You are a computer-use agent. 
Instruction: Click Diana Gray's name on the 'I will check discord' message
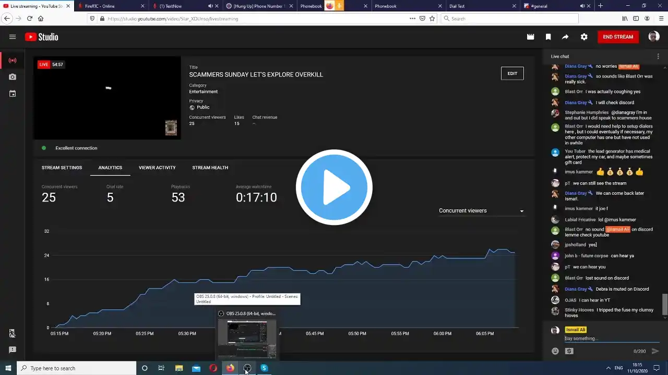point(576,103)
